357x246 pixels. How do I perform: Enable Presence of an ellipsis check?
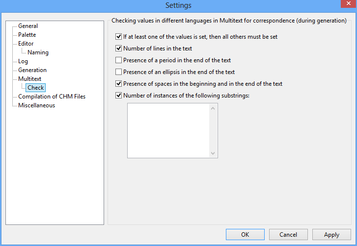pyautogui.click(x=119, y=72)
